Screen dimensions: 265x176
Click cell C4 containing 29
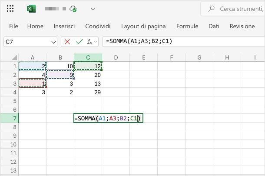click(88, 92)
